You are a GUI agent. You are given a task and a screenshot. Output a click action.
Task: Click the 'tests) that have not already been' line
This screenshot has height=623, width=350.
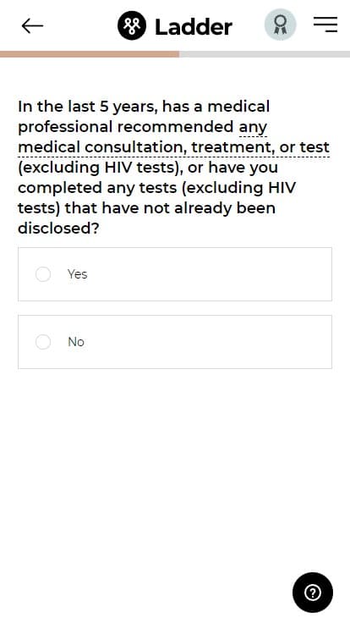pyautogui.click(x=147, y=208)
